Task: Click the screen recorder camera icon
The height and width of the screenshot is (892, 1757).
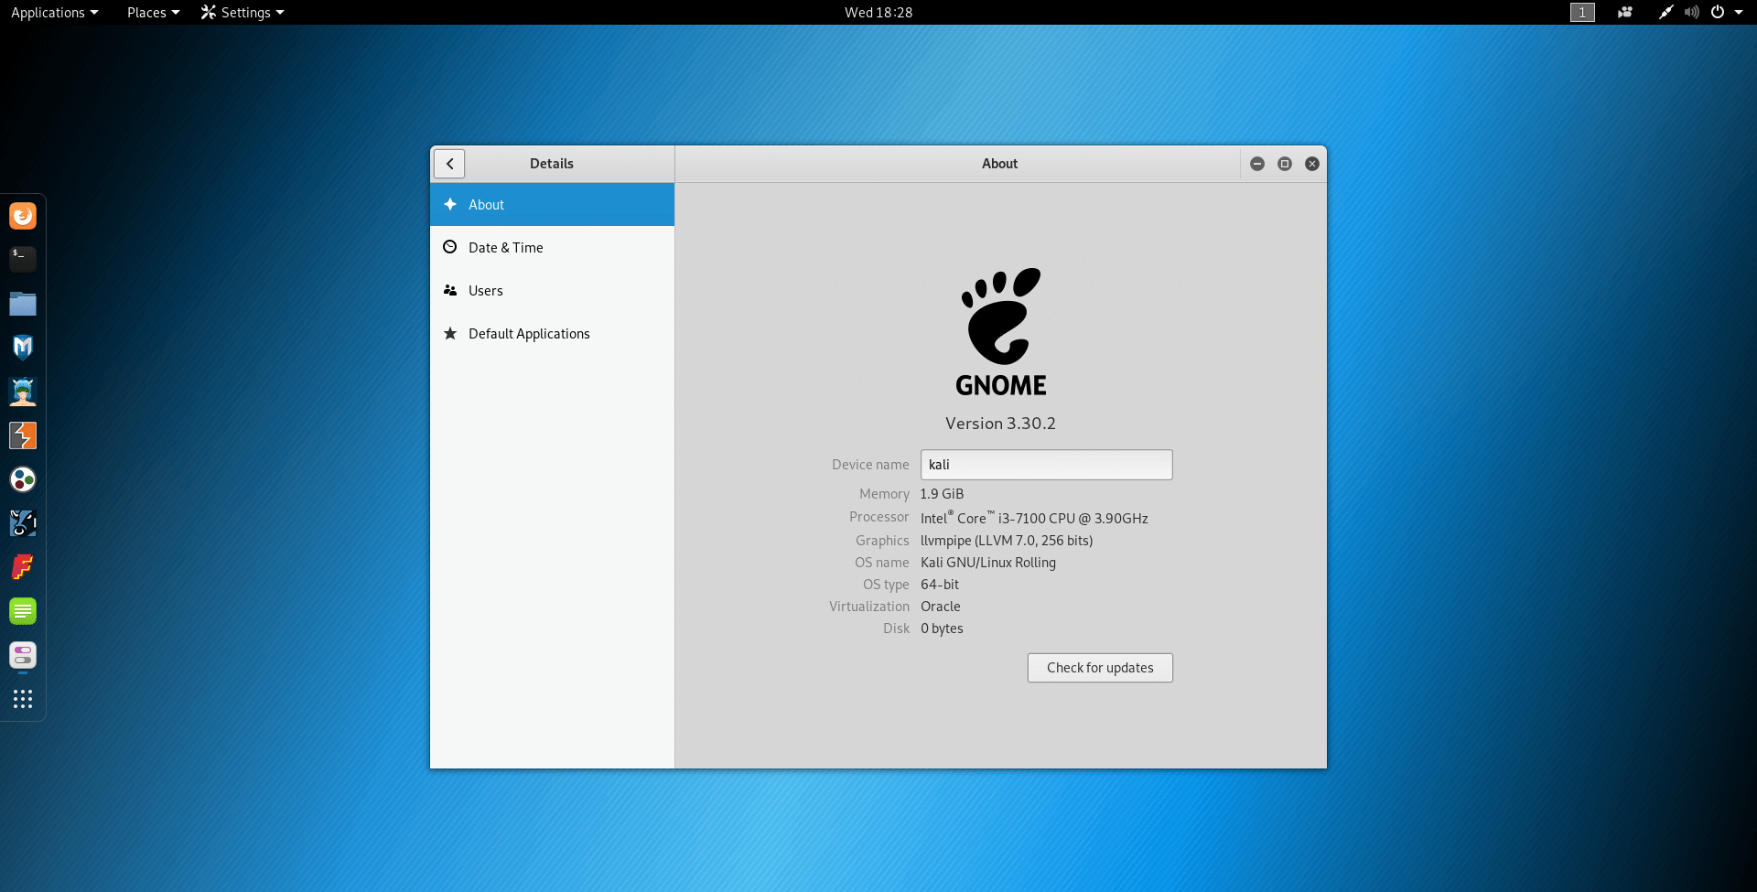Action: pyautogui.click(x=1625, y=12)
